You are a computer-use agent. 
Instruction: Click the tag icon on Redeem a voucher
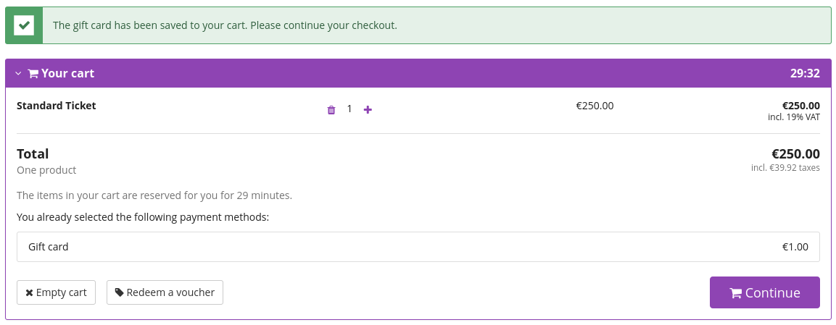pyautogui.click(x=119, y=292)
